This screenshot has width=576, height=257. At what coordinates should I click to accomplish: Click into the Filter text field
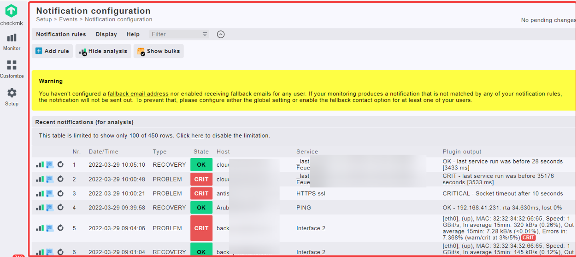point(175,34)
